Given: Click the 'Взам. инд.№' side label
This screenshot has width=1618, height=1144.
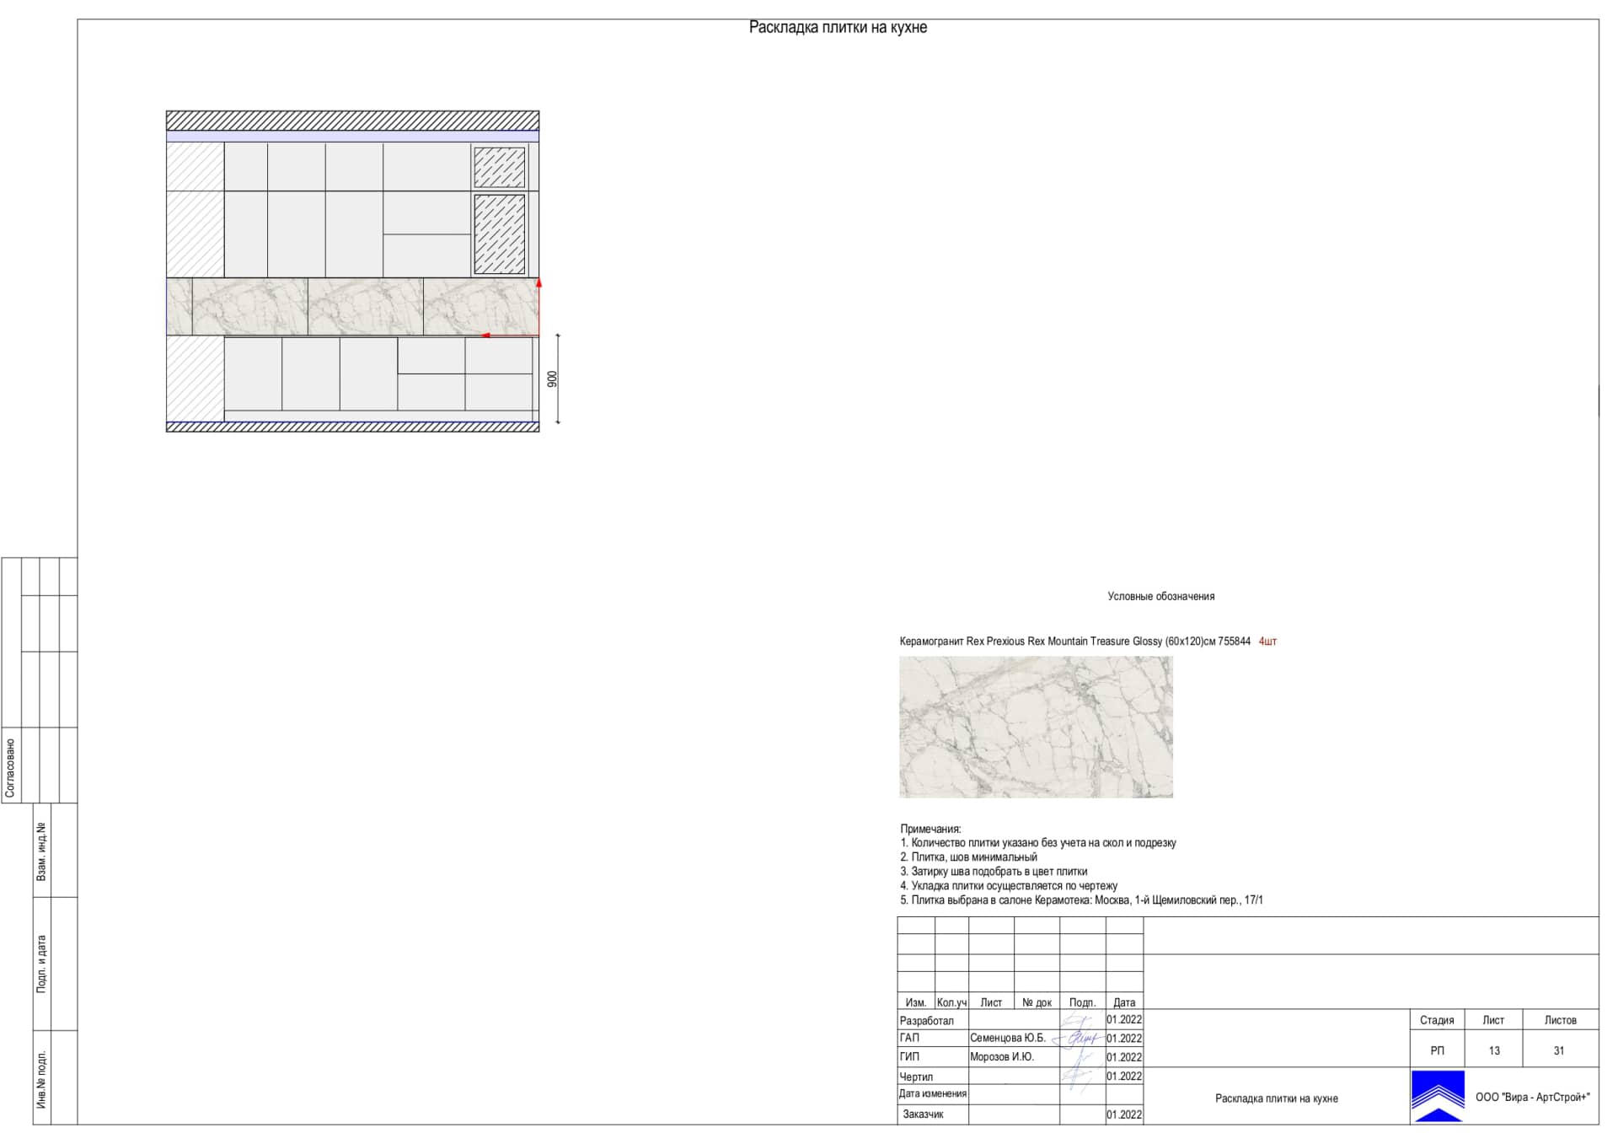Looking at the screenshot, I should coord(41,851).
